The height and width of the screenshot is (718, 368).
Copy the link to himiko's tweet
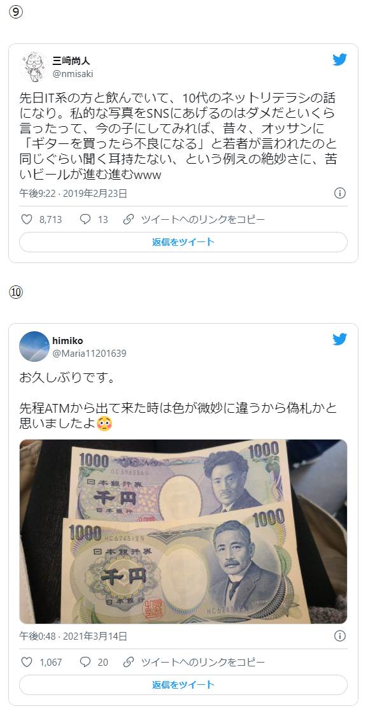(x=194, y=662)
